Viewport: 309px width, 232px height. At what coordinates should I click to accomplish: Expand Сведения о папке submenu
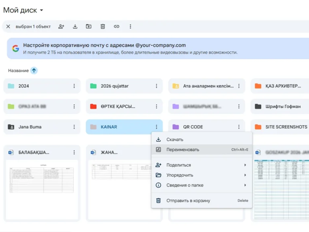[x=202, y=185]
